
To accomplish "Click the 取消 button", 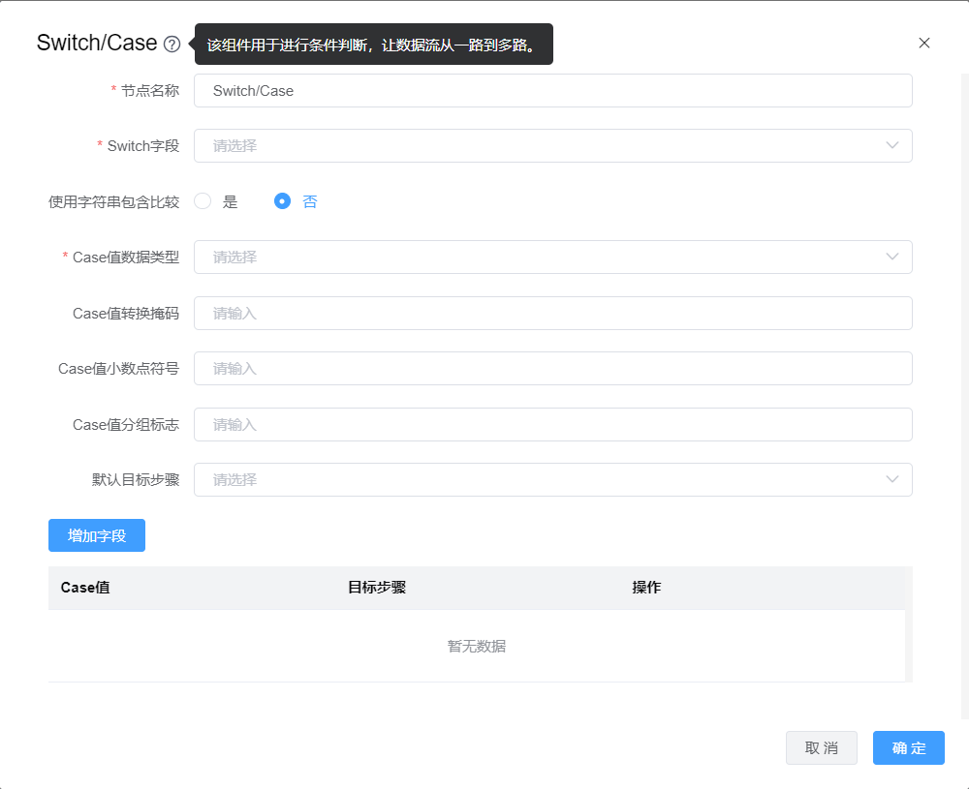I will click(821, 748).
